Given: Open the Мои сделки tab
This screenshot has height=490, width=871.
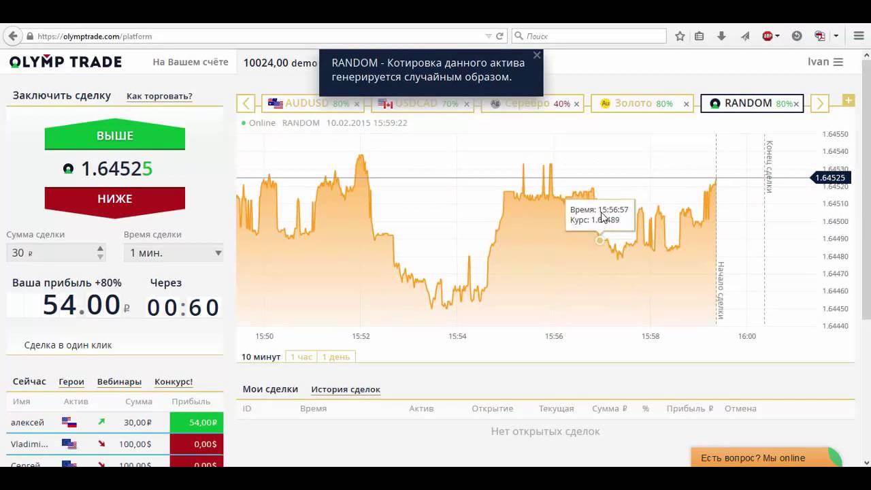Looking at the screenshot, I should coord(270,389).
